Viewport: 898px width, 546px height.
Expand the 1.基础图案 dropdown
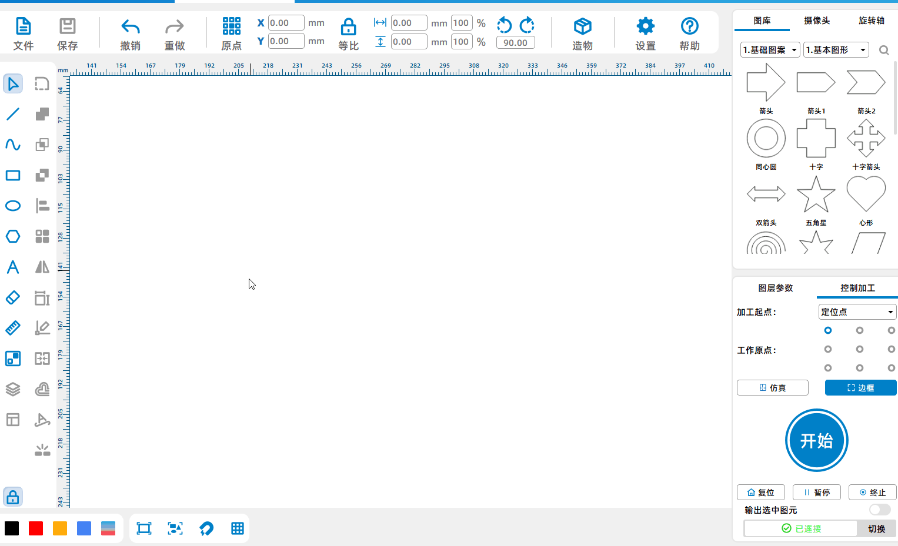point(770,50)
